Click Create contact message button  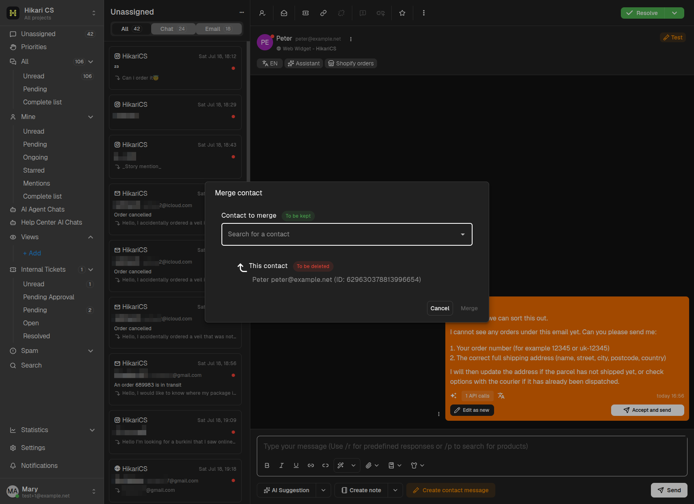[x=451, y=490]
